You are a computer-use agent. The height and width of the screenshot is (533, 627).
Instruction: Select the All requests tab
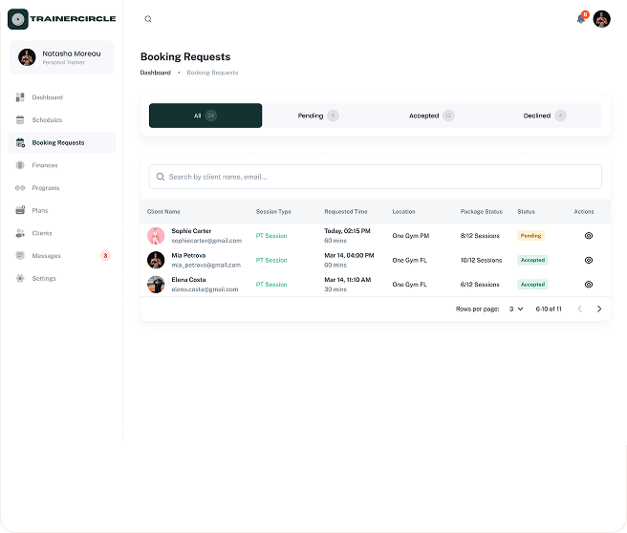(x=205, y=116)
